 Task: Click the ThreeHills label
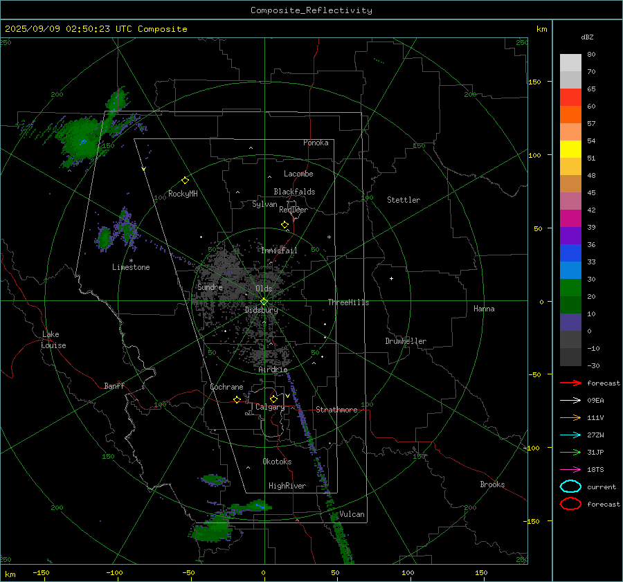click(348, 302)
